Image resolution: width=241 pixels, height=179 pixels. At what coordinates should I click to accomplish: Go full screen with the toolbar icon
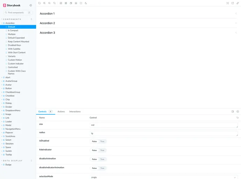click(x=228, y=3)
